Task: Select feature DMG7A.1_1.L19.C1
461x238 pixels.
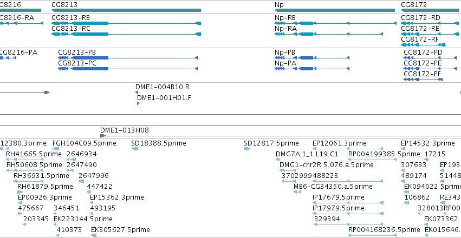Action: [x=277, y=160]
